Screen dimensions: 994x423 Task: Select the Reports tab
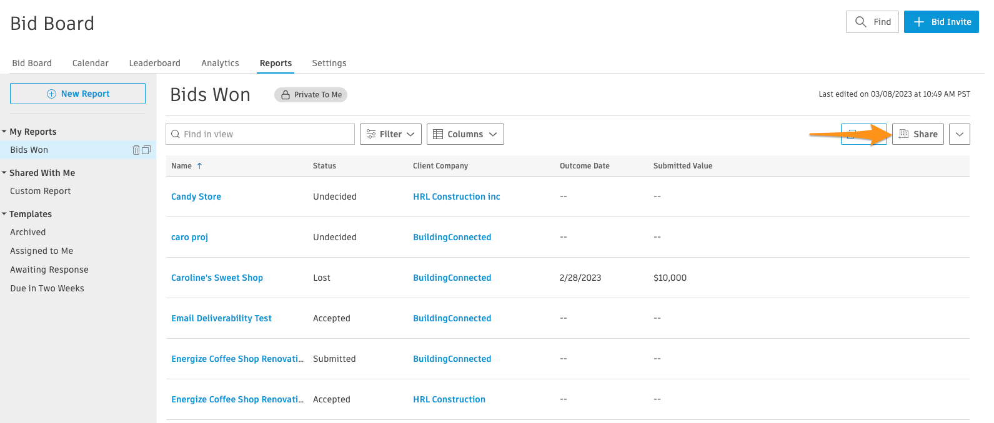pyautogui.click(x=276, y=63)
